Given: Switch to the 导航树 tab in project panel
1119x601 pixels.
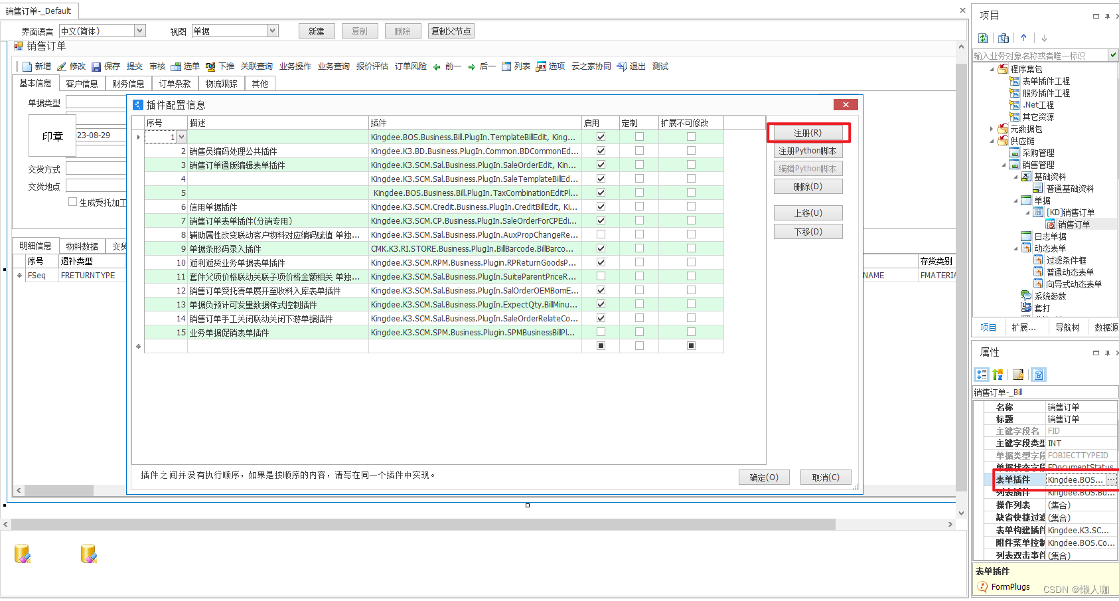Looking at the screenshot, I should click(x=1067, y=327).
